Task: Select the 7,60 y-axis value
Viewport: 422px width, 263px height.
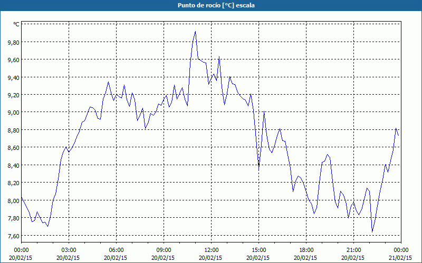Action: pos(14,236)
